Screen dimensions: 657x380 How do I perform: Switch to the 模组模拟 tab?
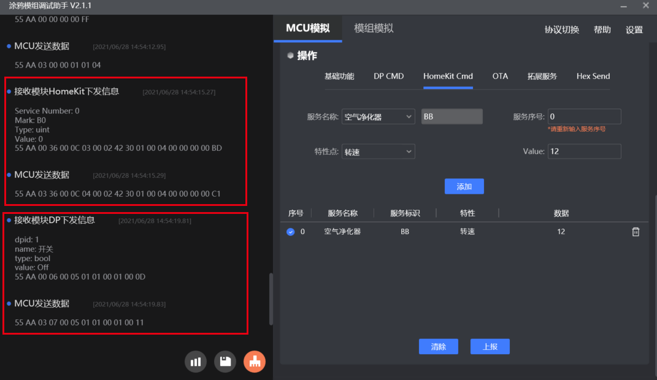pyautogui.click(x=374, y=28)
